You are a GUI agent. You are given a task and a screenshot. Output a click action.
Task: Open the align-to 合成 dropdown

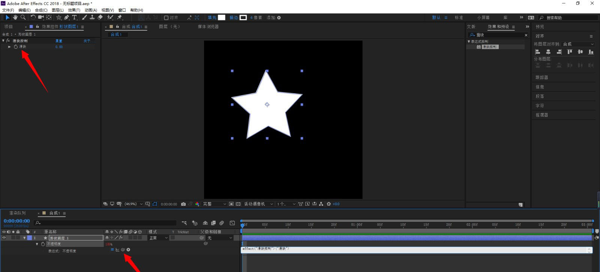click(x=578, y=44)
